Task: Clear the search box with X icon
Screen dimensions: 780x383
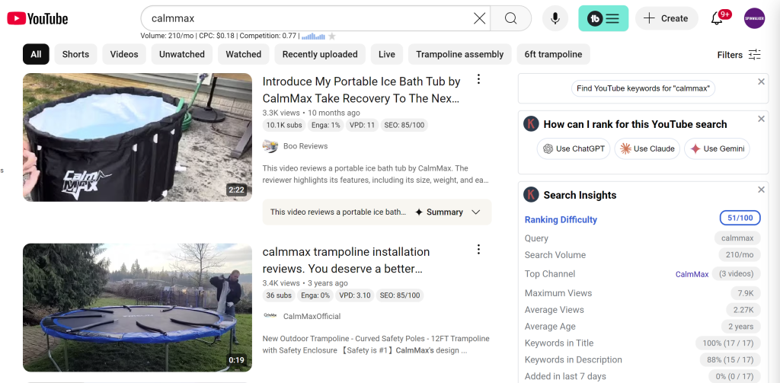Action: point(479,18)
